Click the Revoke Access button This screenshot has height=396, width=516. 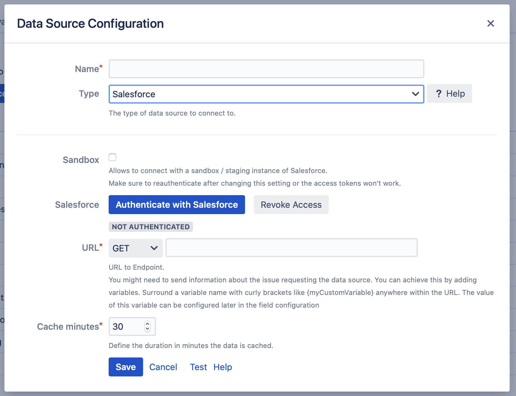(291, 205)
